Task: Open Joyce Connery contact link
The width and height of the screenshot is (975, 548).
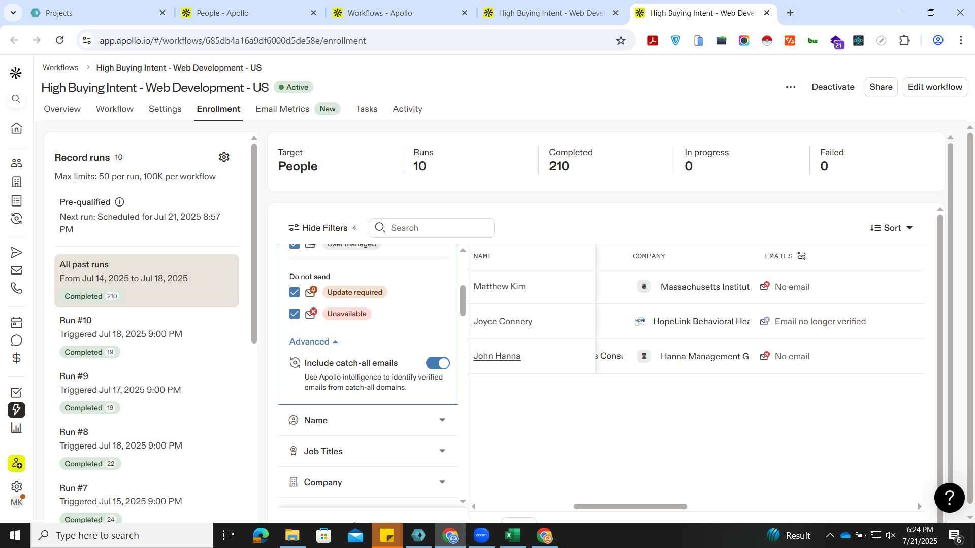Action: [x=503, y=321]
